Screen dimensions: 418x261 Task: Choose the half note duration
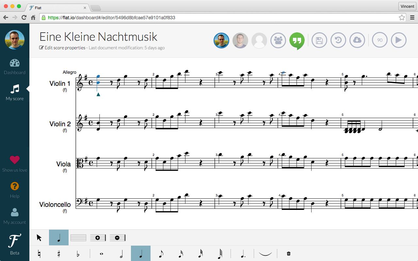click(121, 254)
